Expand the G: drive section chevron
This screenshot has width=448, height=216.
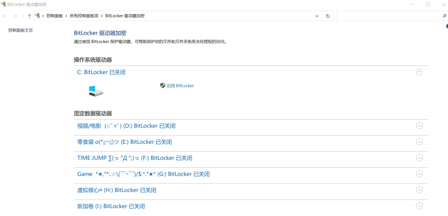pyautogui.click(x=419, y=174)
